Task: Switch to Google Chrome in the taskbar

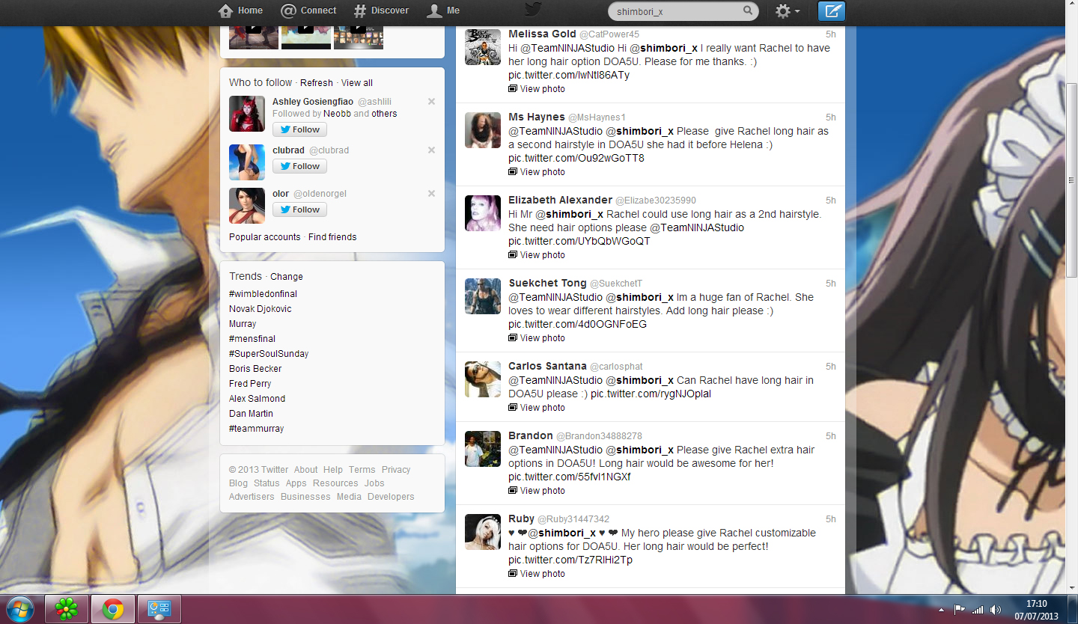Action: coord(113,609)
